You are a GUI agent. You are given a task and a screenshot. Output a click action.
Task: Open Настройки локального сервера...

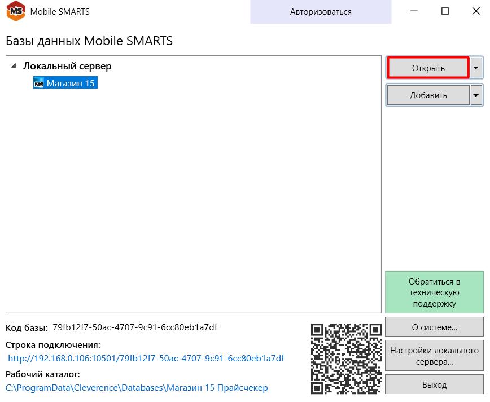(x=434, y=356)
